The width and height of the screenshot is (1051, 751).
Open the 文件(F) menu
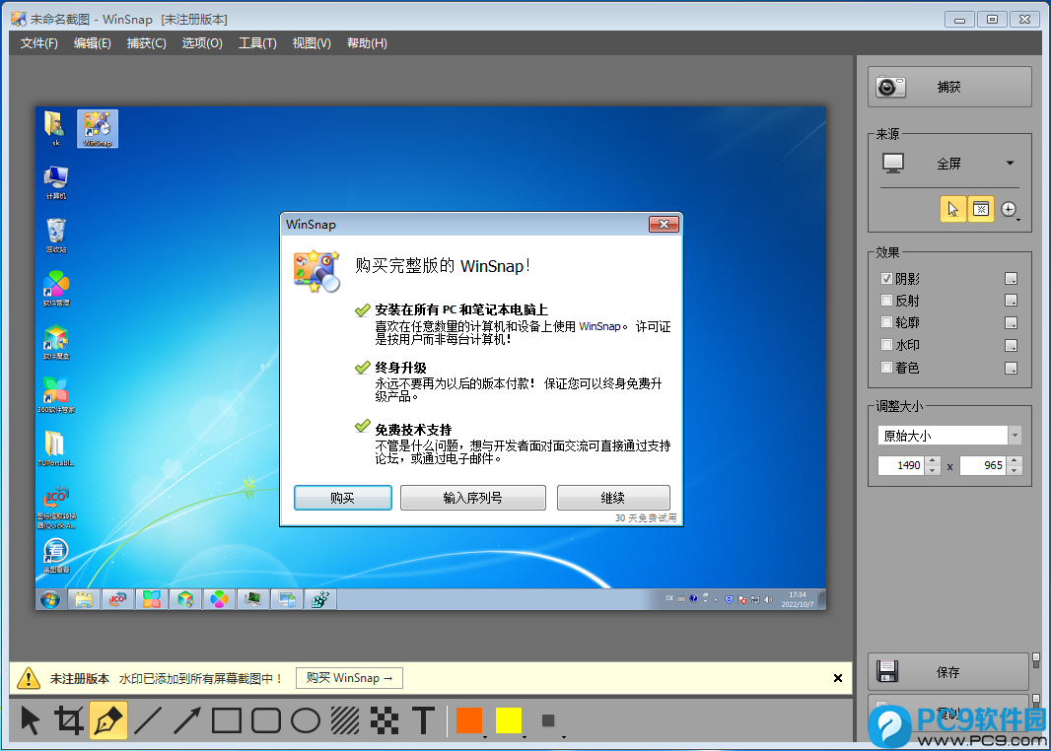pyautogui.click(x=38, y=43)
